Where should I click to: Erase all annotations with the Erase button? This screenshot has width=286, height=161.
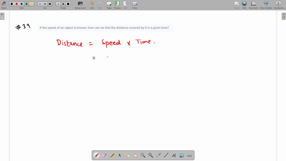[135, 4]
